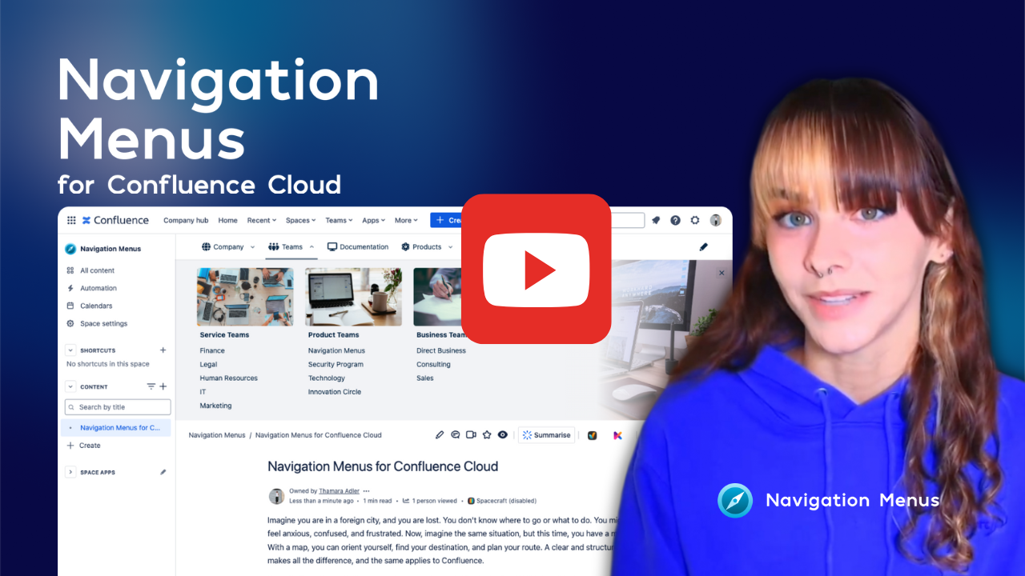The width and height of the screenshot is (1025, 576).
Task: Open the Spaces dropdown
Action: (300, 221)
